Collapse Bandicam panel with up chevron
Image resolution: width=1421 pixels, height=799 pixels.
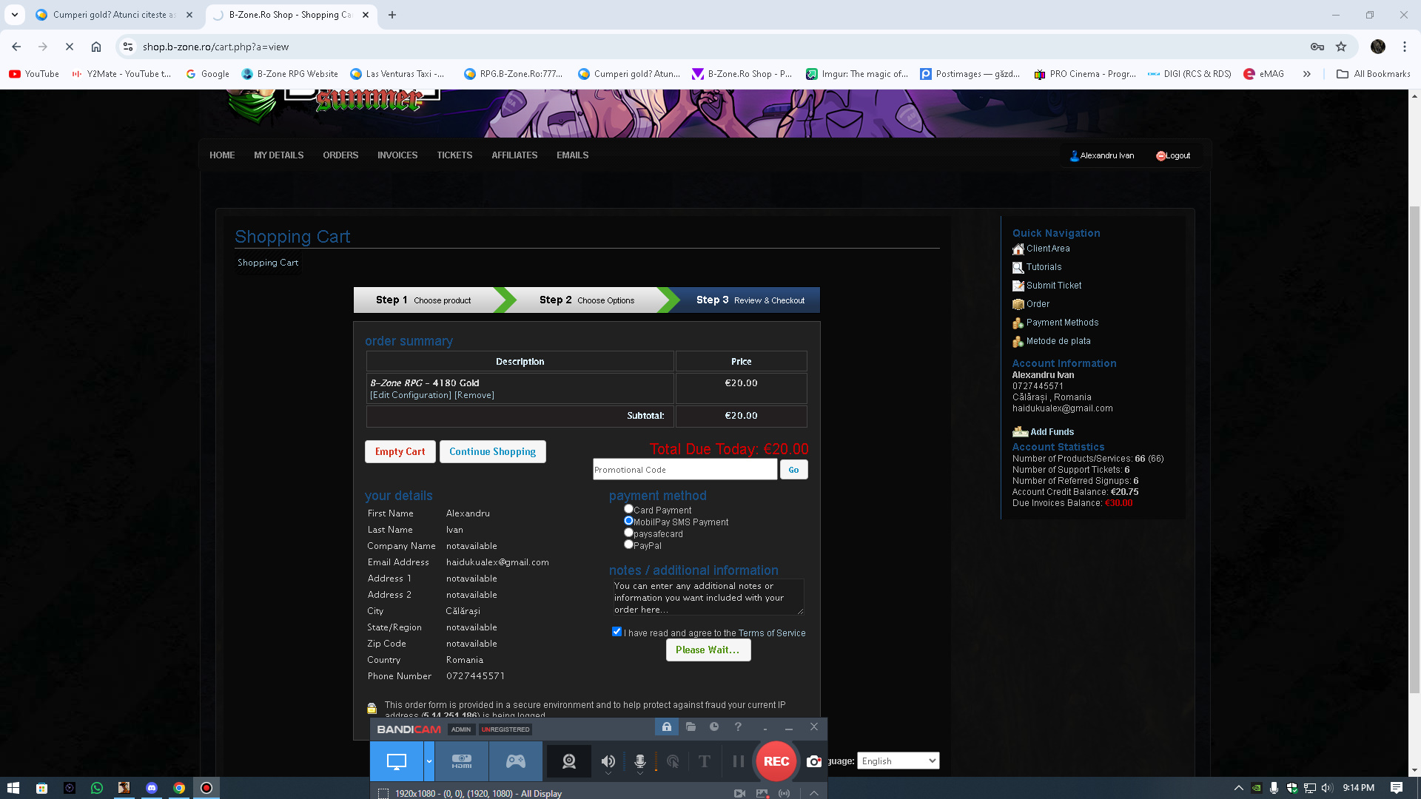[x=813, y=793]
